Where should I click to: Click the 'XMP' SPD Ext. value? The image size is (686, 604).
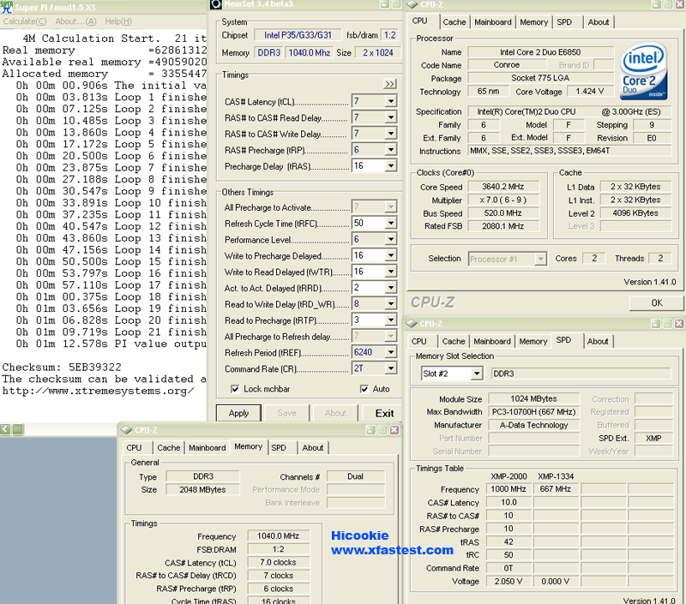pos(653,439)
